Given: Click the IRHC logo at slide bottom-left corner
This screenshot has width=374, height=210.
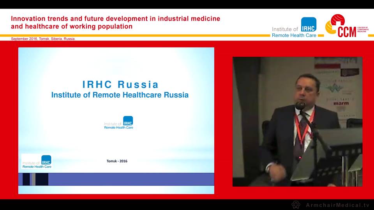Looking at the screenshot, I should pos(37,162).
